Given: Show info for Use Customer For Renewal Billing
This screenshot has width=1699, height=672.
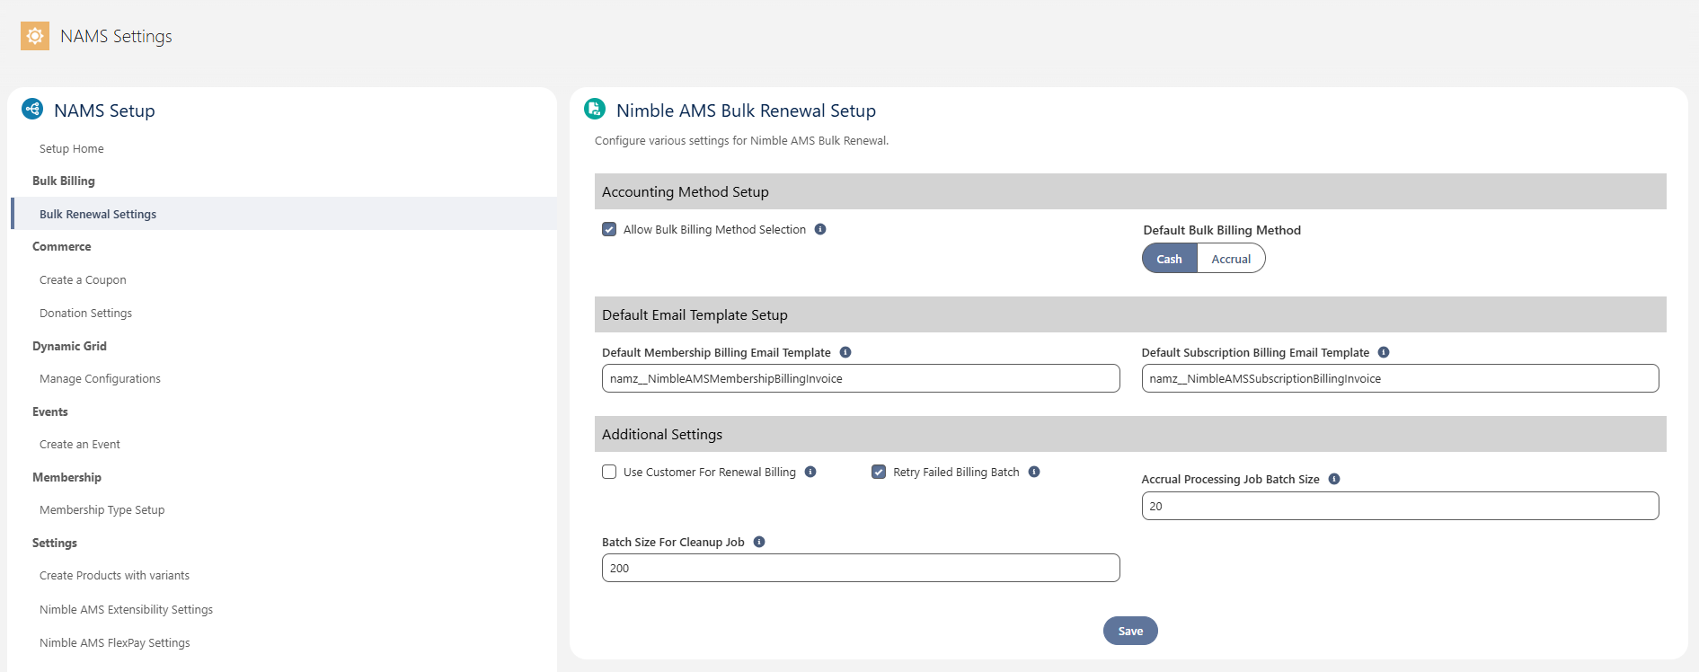Looking at the screenshot, I should click(x=810, y=472).
